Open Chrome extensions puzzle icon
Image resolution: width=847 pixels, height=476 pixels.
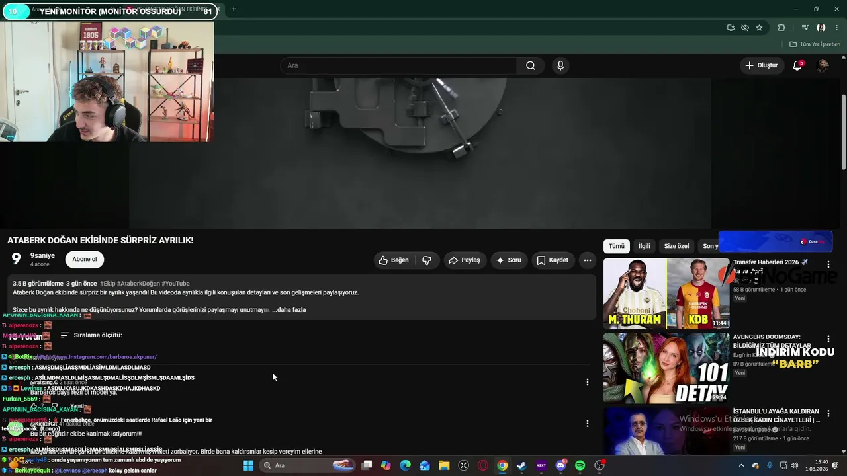781,28
